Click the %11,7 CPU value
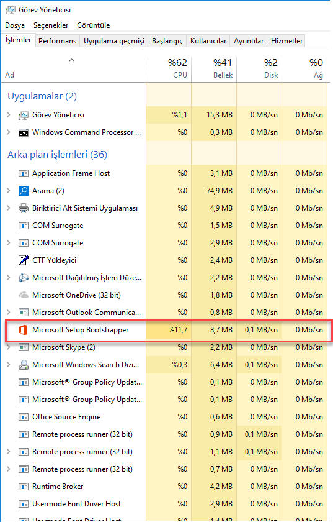The height and width of the screenshot is (522, 333). pyautogui.click(x=178, y=330)
